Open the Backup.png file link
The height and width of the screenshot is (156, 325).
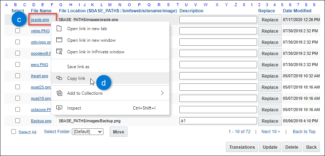tap(41, 121)
